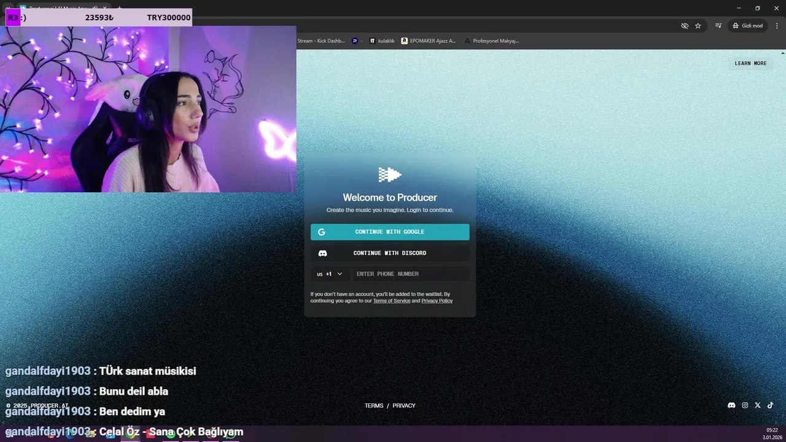Click the Profesyonel Makyaj bookmark
The height and width of the screenshot is (442, 786).
[x=492, y=41]
